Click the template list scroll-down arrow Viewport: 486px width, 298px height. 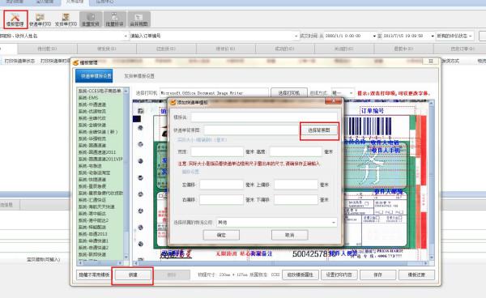pos(126,258)
